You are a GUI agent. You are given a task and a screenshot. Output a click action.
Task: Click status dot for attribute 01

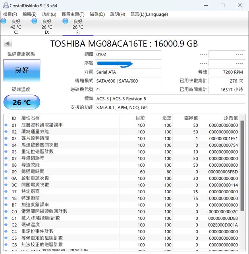[x=6, y=125]
